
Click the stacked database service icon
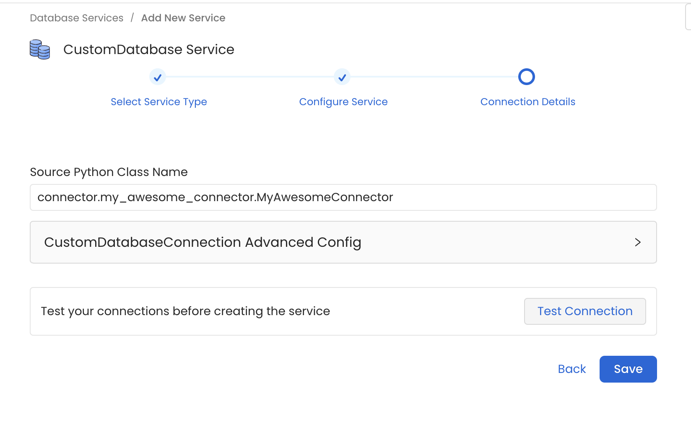(40, 49)
